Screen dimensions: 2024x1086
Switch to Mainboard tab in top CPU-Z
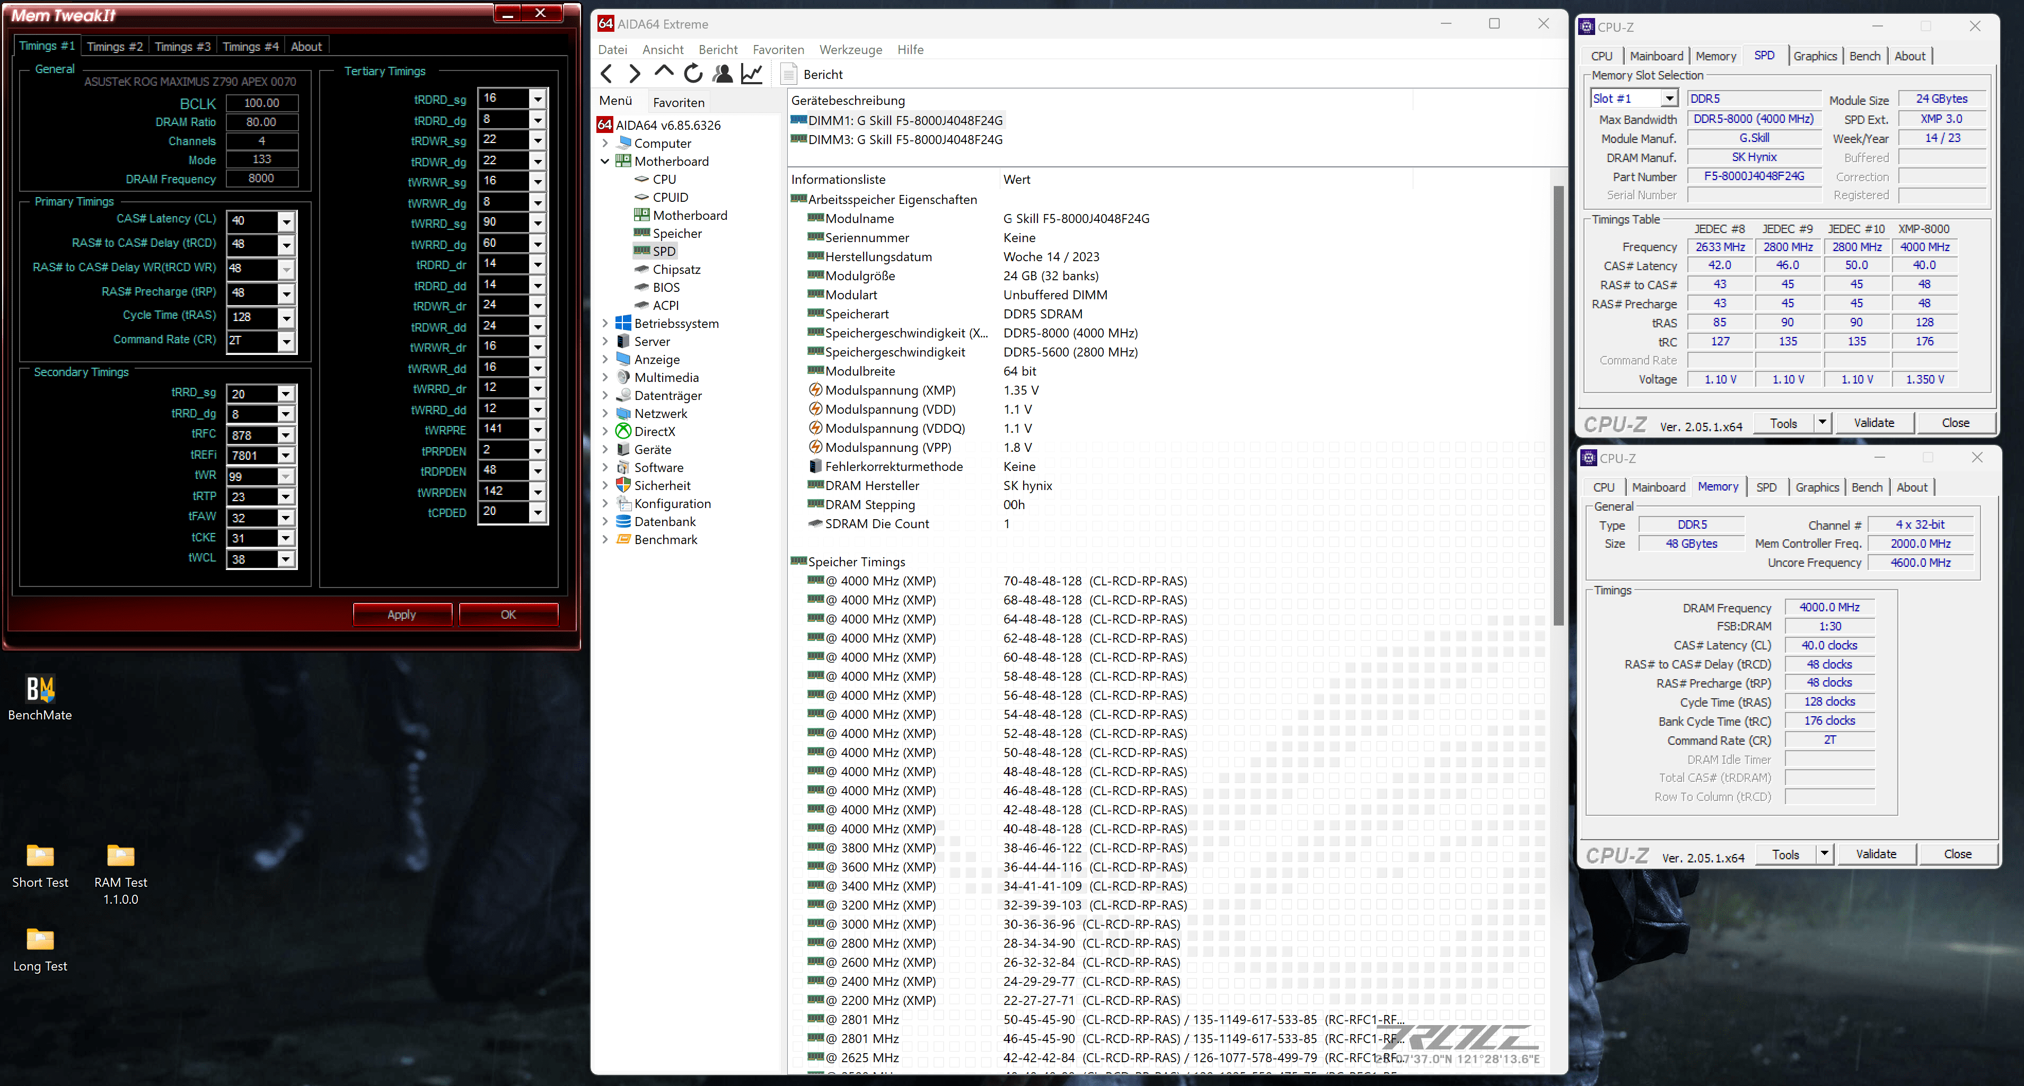tap(1656, 56)
